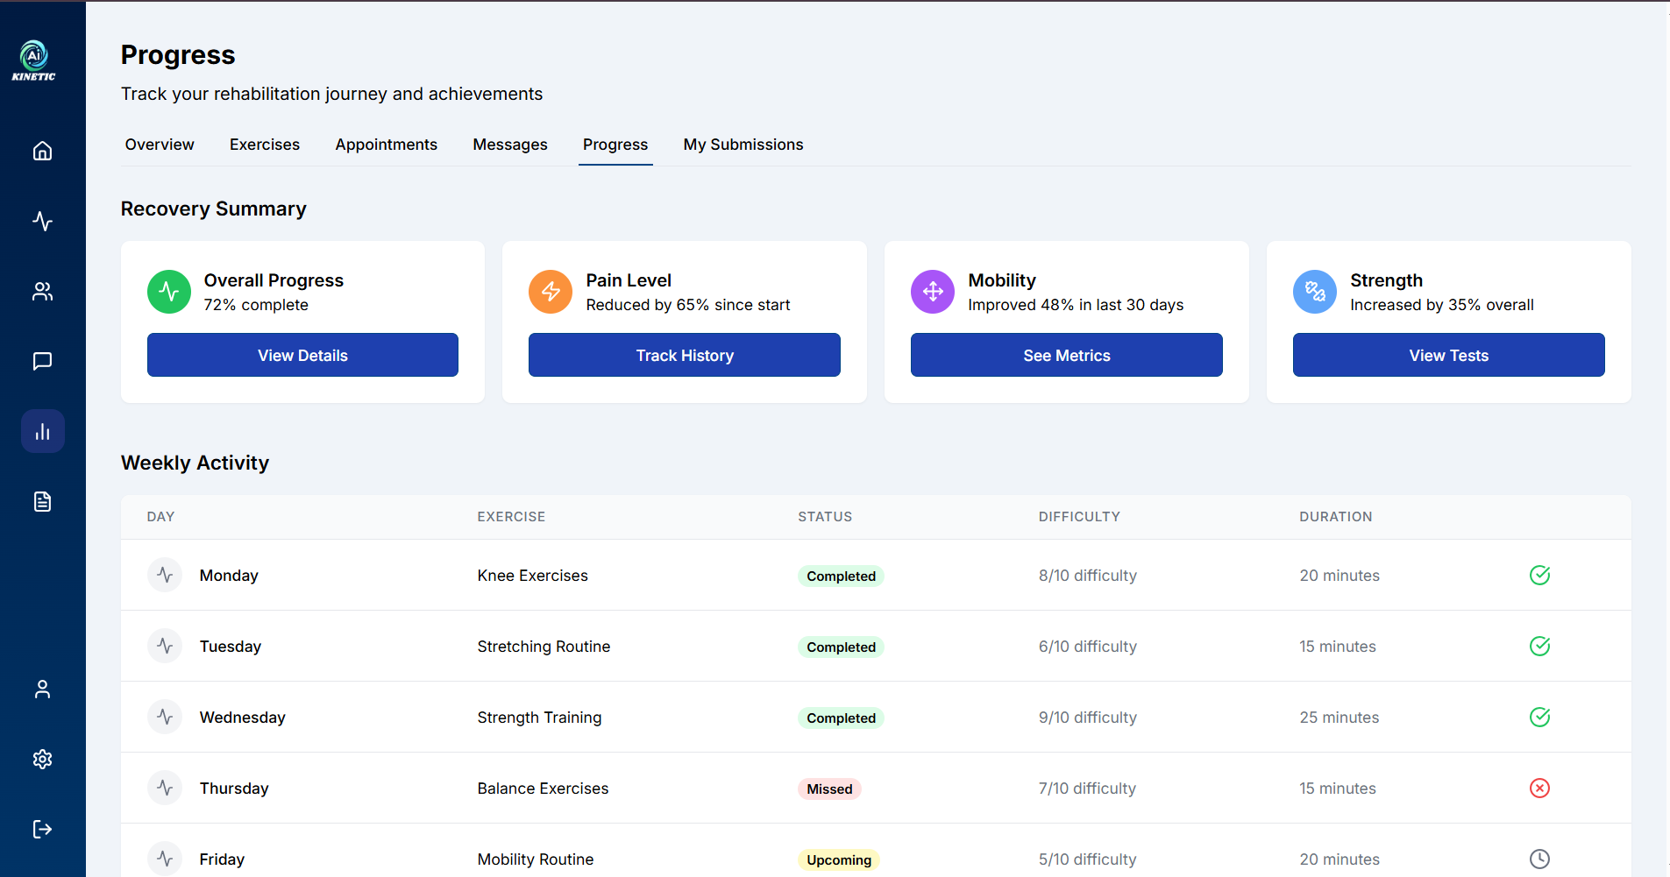Click the AI Kinetic logo
Viewport: 1670px width, 877px height.
click(34, 60)
